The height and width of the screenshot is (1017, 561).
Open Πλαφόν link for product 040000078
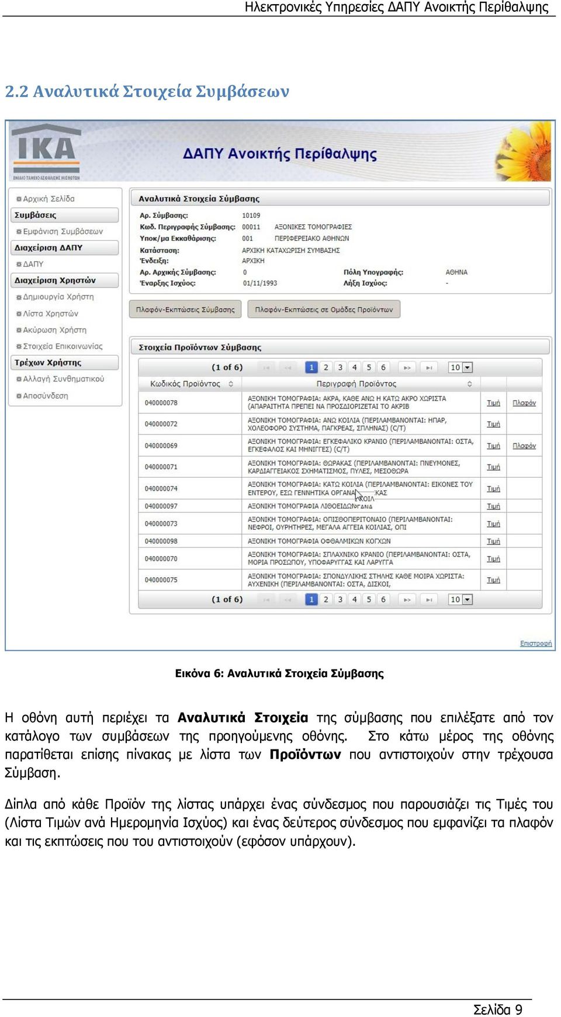(x=524, y=403)
